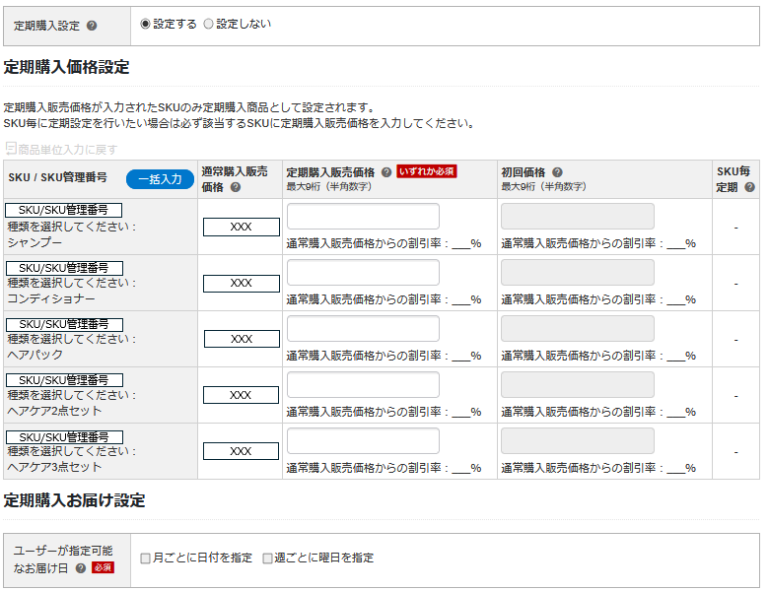
Task: Click 定期購入販売価格 field for ヘアケア3点セット
Action: tap(363, 441)
